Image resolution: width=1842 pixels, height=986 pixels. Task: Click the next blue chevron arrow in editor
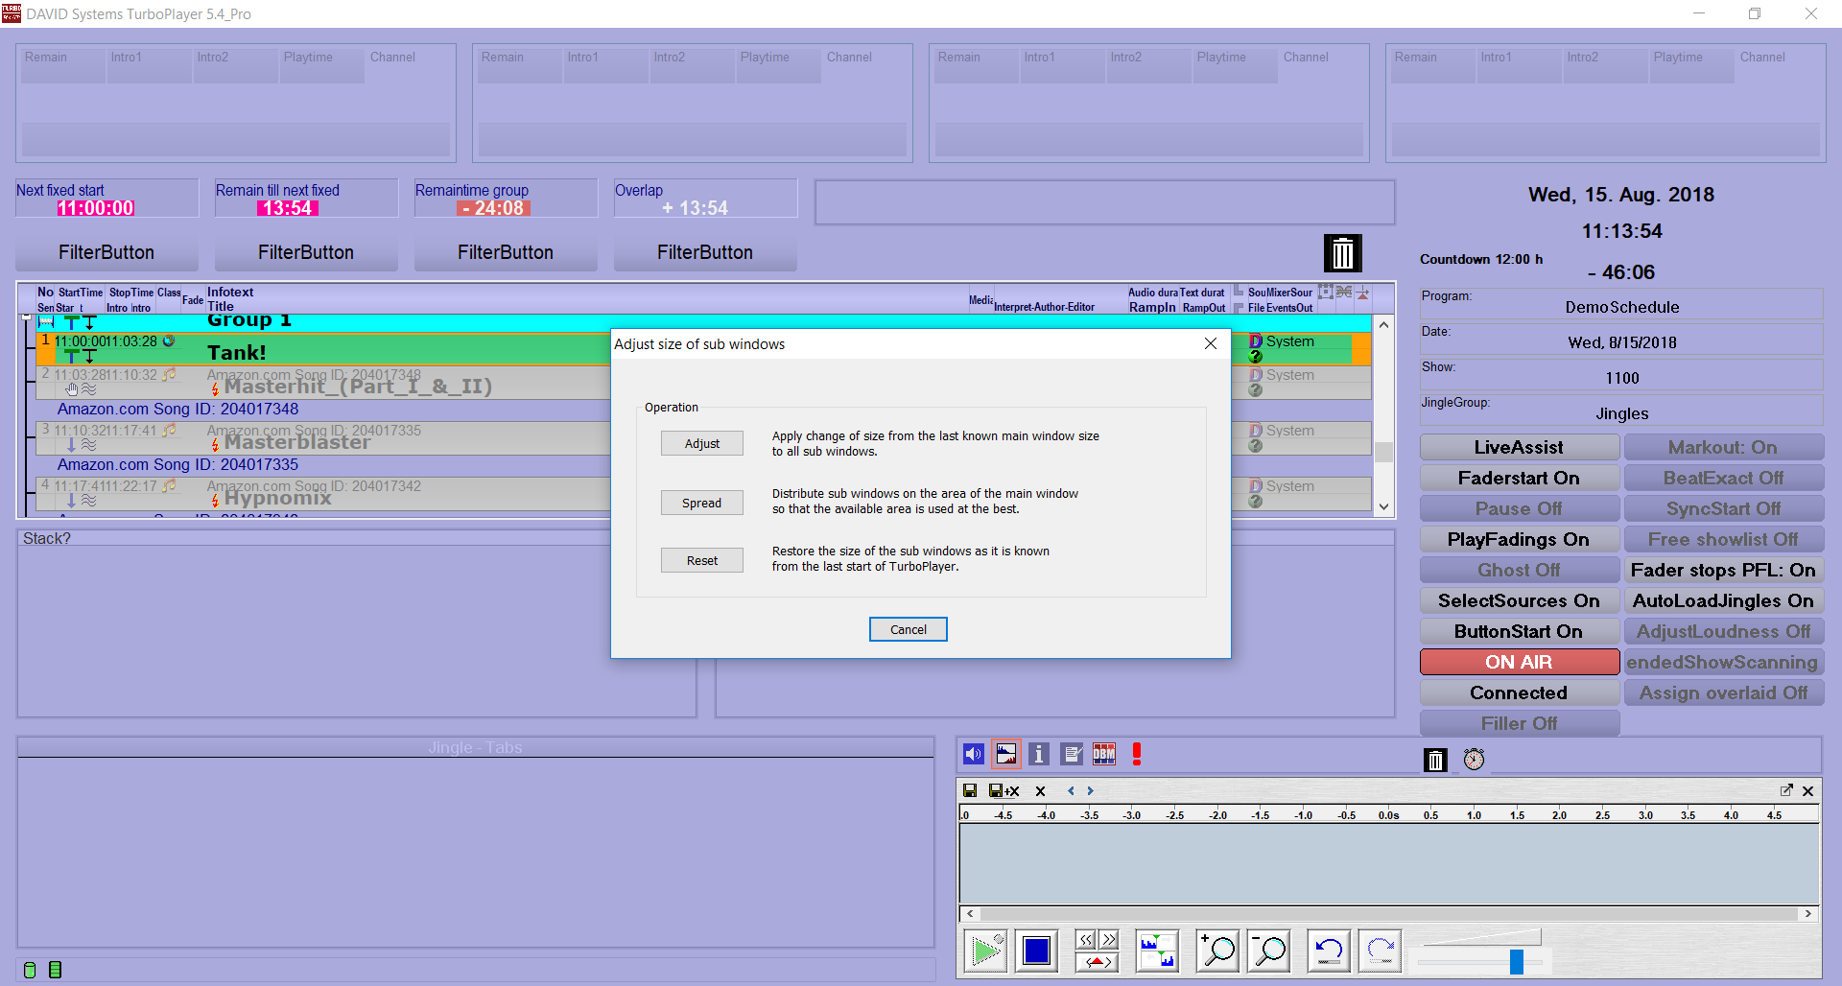coord(1090,791)
